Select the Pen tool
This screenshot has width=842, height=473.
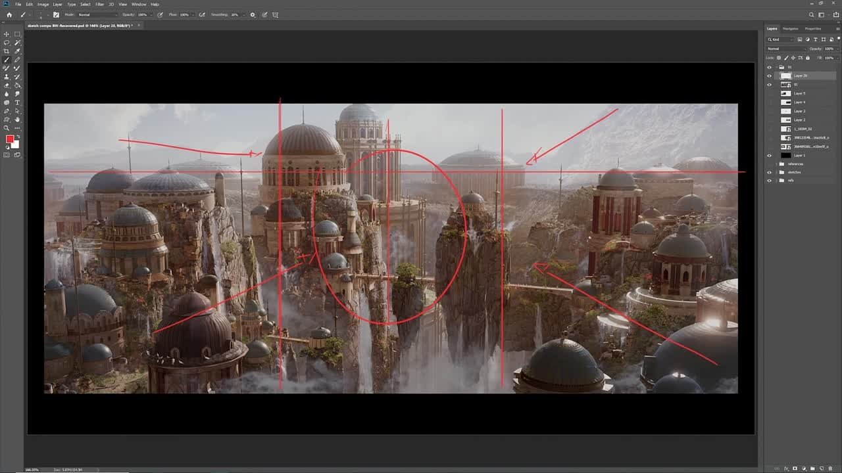(x=7, y=111)
